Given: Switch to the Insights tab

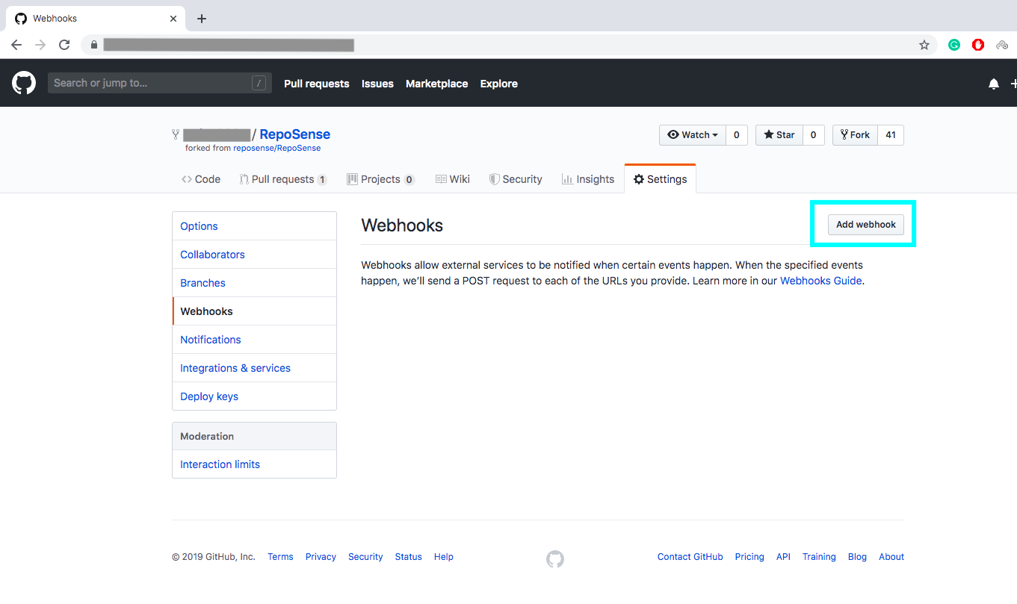Looking at the screenshot, I should 587,179.
